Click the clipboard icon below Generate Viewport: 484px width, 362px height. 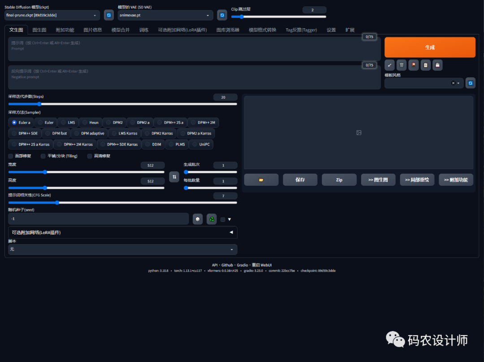coord(426,65)
